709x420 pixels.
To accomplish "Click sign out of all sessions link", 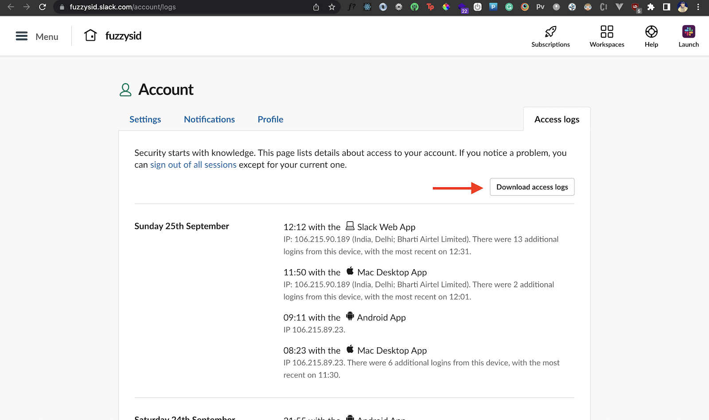I will click(x=193, y=165).
